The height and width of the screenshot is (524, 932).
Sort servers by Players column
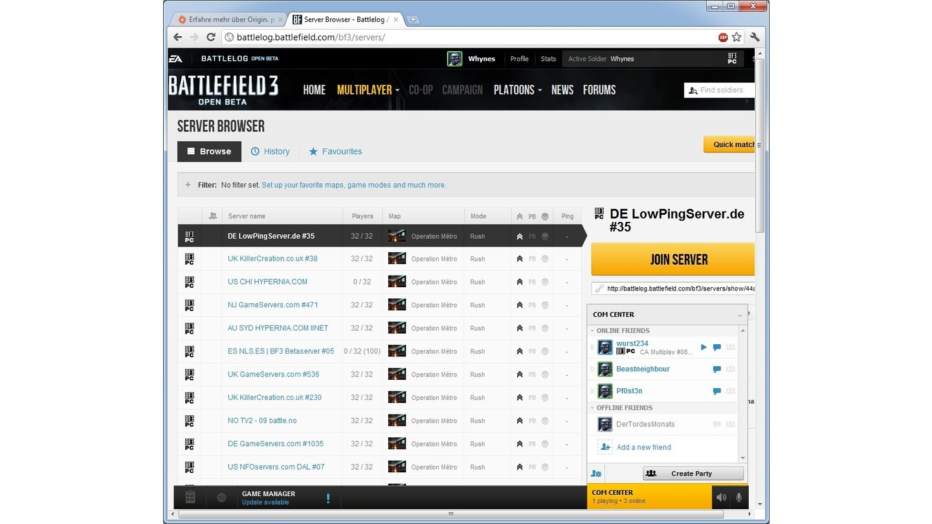click(x=362, y=216)
